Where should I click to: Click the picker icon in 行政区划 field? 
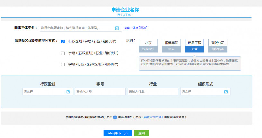[68, 91]
